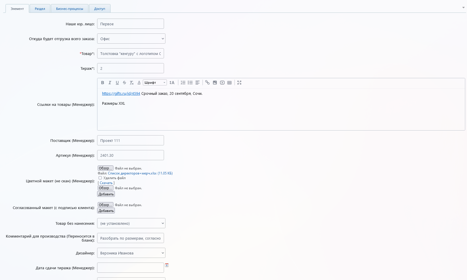
Task: Expand the editor to fullscreen
Action: tap(239, 83)
